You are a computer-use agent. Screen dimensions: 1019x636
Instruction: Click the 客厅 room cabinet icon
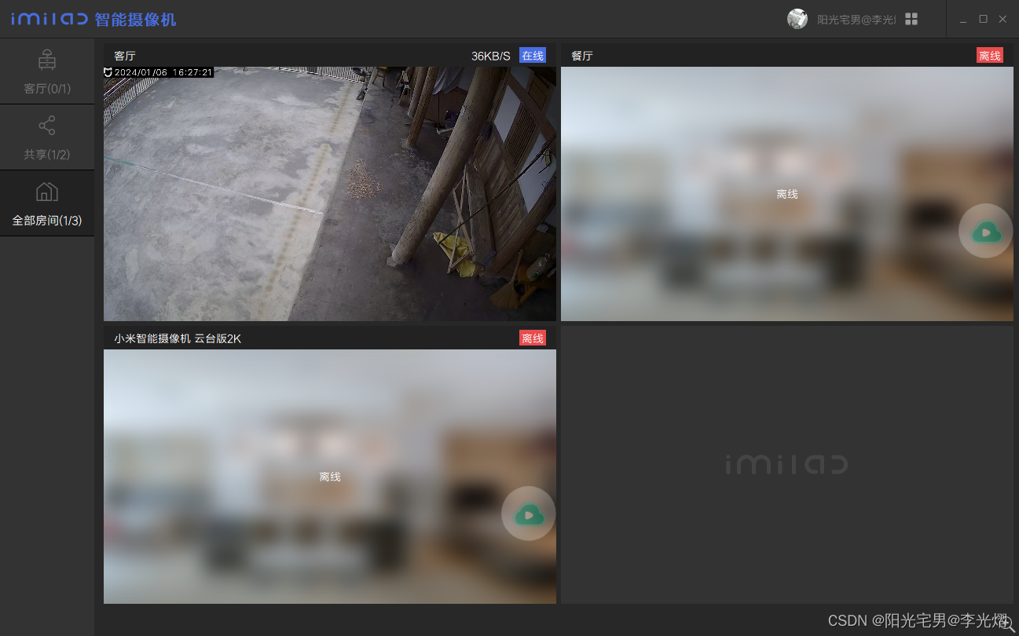[47, 60]
